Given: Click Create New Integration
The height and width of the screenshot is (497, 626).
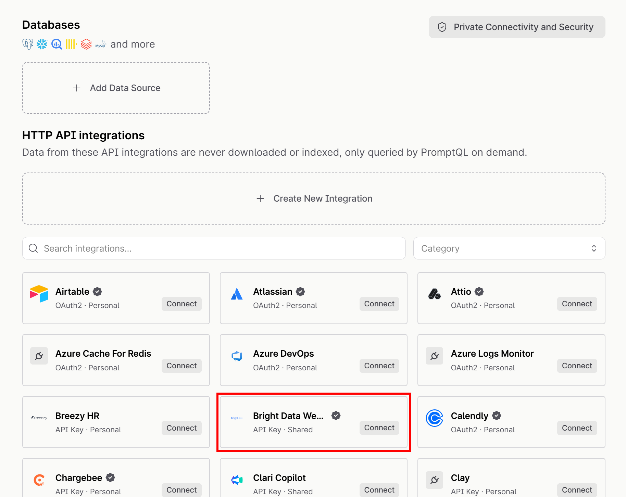Looking at the screenshot, I should tap(314, 199).
